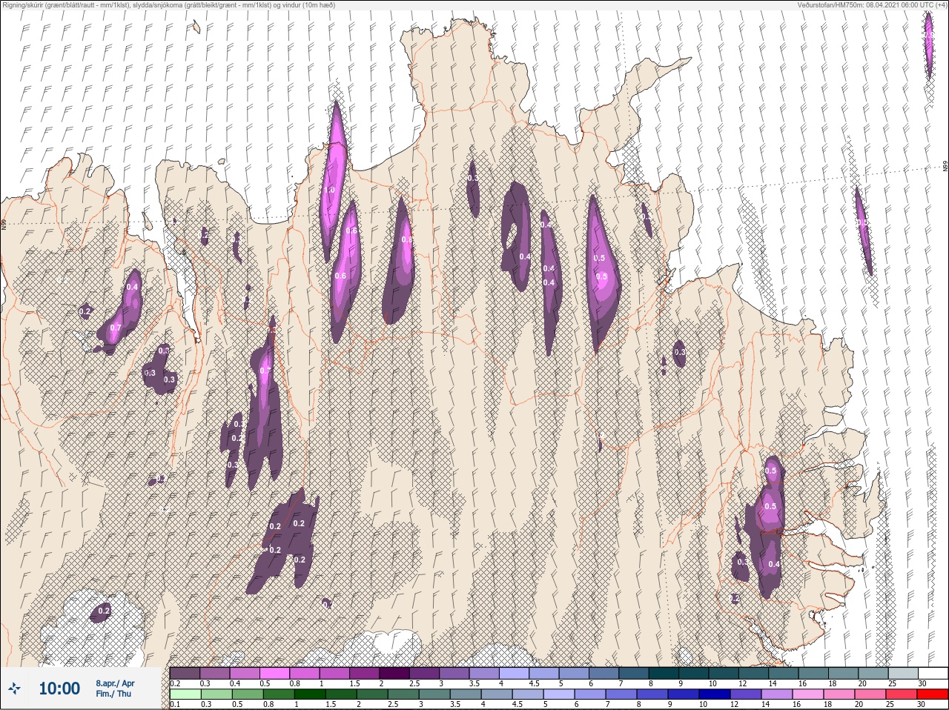Click the '0.2' value in the southwest offshore snow patch
The image size is (949, 710).
[104, 611]
